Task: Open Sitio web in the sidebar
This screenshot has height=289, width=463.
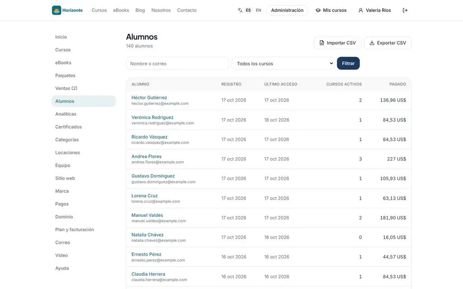Action: coord(84,178)
